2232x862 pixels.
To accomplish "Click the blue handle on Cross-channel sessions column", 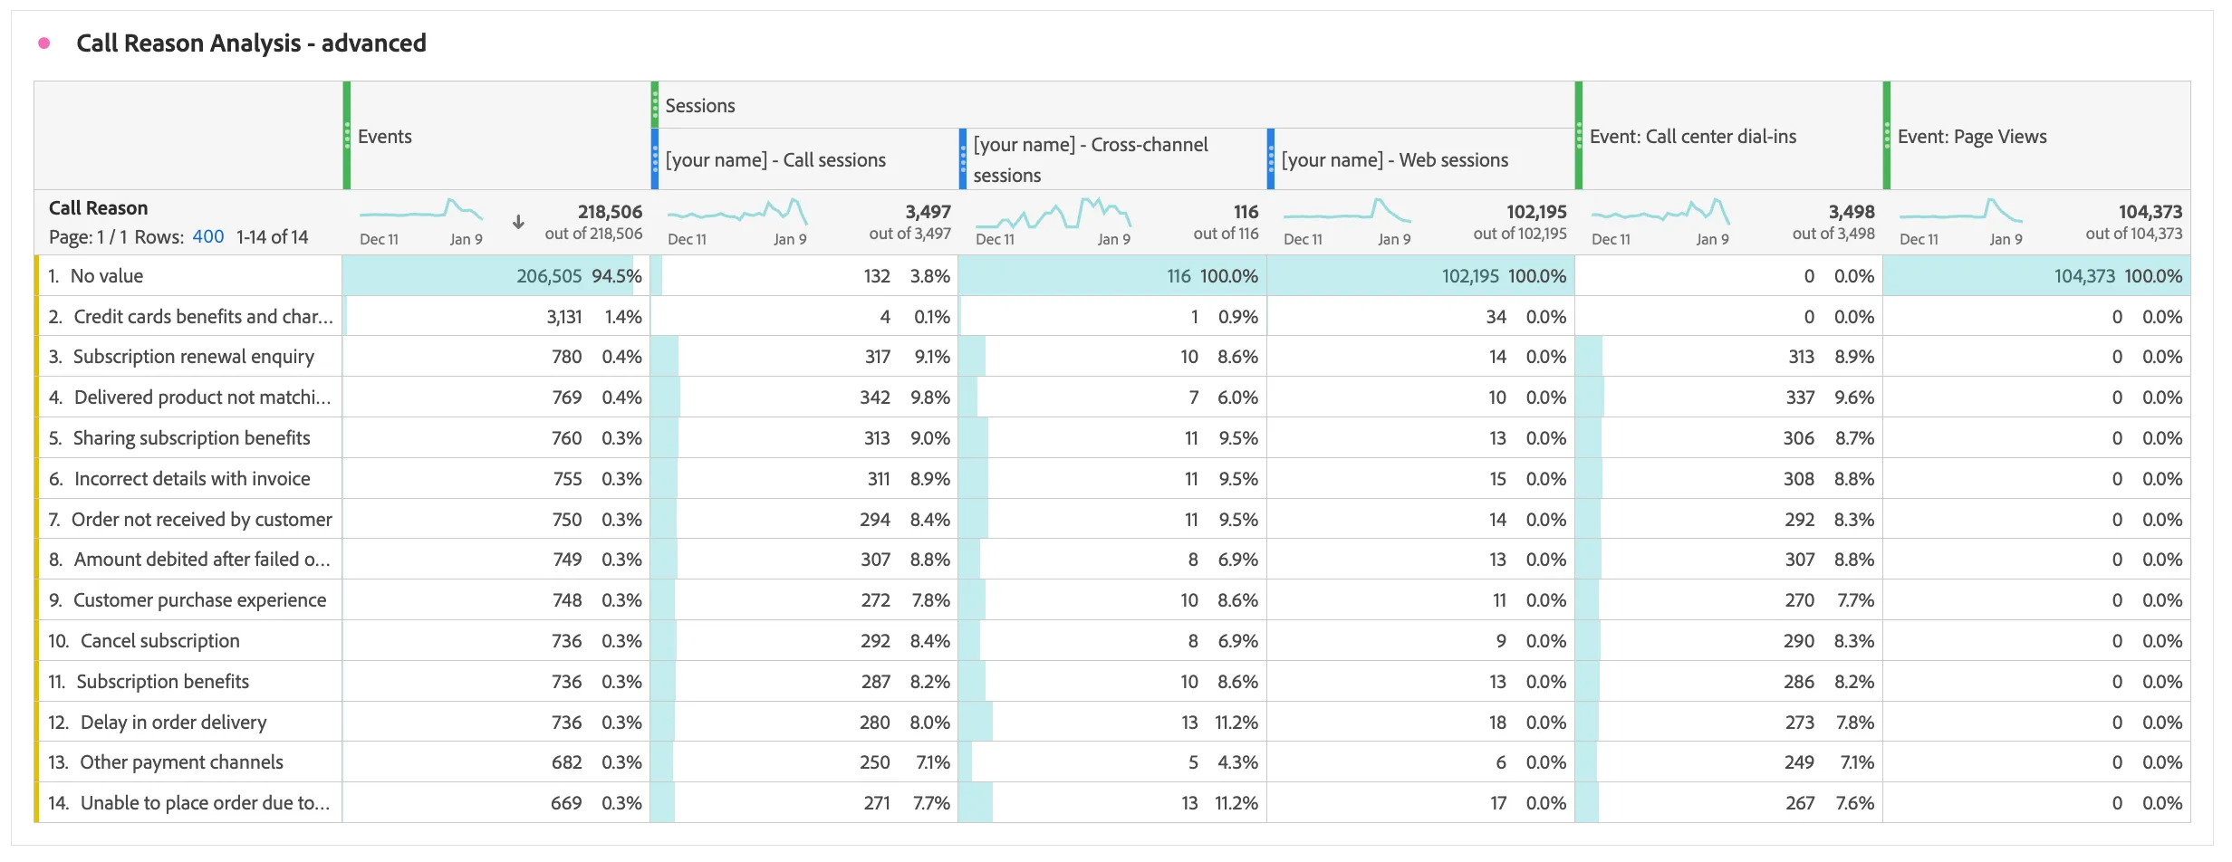I will pyautogui.click(x=963, y=159).
